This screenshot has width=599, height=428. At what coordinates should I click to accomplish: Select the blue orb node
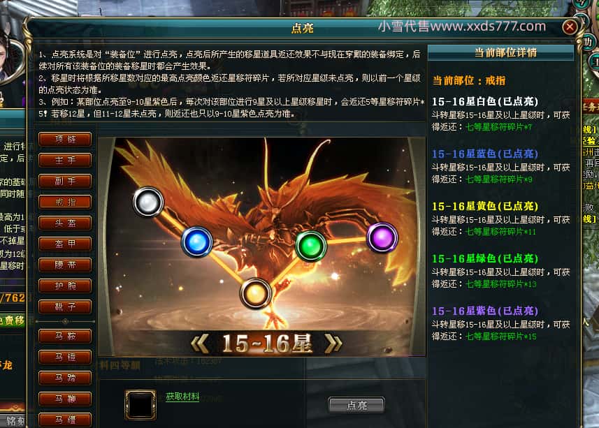pyautogui.click(x=196, y=242)
